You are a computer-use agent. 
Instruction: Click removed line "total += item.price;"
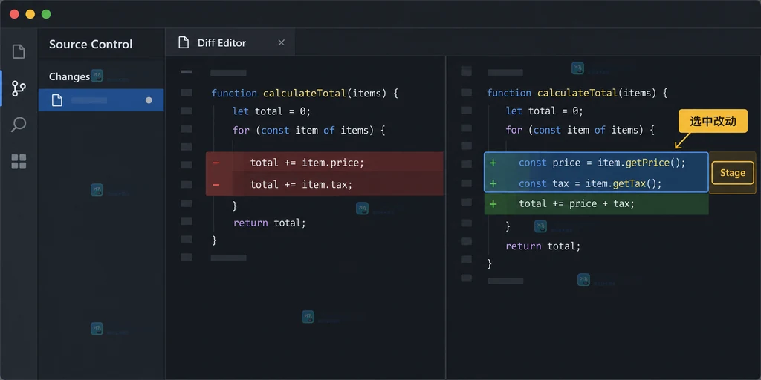coord(325,163)
